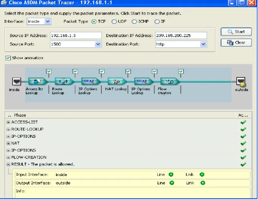Select the ICMP packet type
The width and height of the screenshot is (258, 200).
(x=134, y=22)
